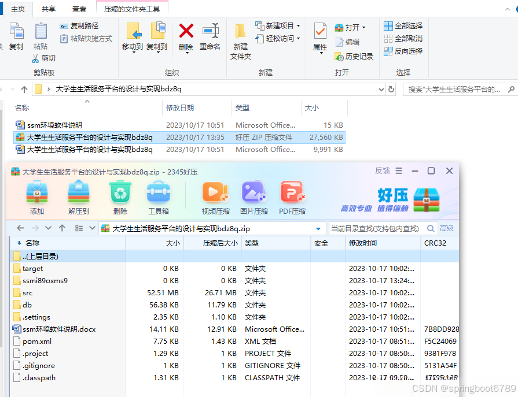Click the Paste clipboard icon
This screenshot has width=518, height=397.
coord(41,31)
